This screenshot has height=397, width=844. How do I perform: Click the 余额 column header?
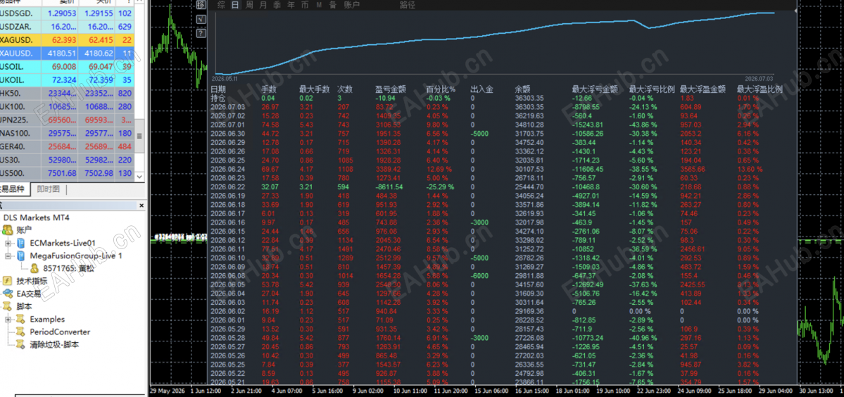(522, 89)
